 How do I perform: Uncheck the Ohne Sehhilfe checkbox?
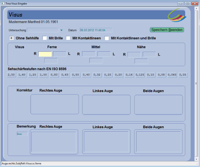point(12,38)
